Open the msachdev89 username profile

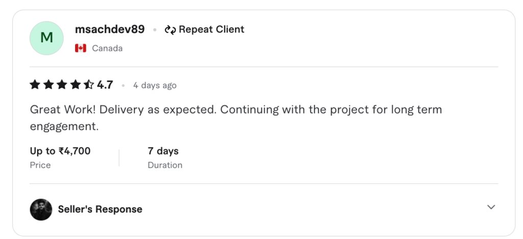[x=110, y=30]
